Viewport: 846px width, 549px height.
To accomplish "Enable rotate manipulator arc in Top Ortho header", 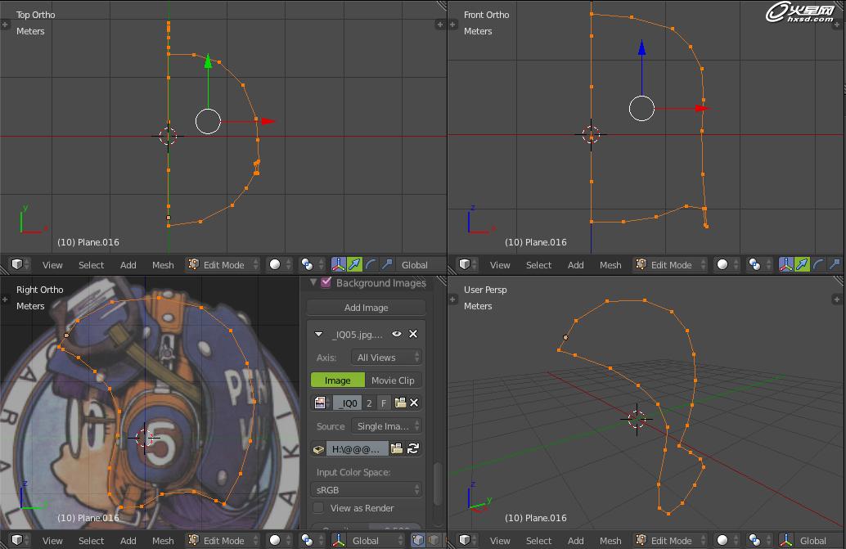I will tap(371, 264).
